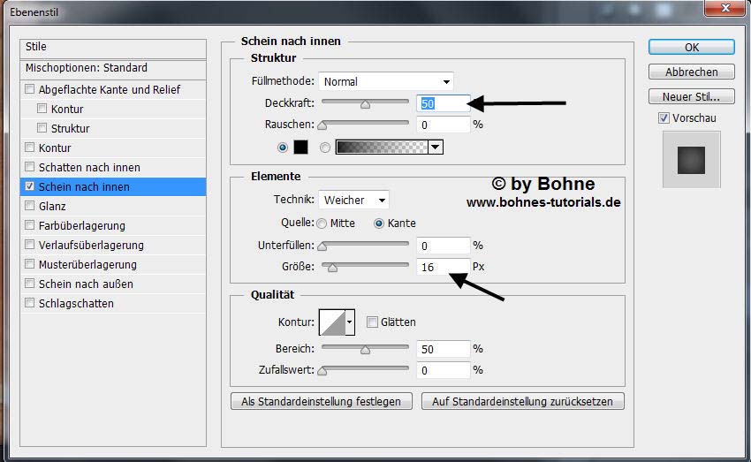Screen dimensions: 751x462
Task: Toggle the Glätten checkbox
Action: (372, 322)
